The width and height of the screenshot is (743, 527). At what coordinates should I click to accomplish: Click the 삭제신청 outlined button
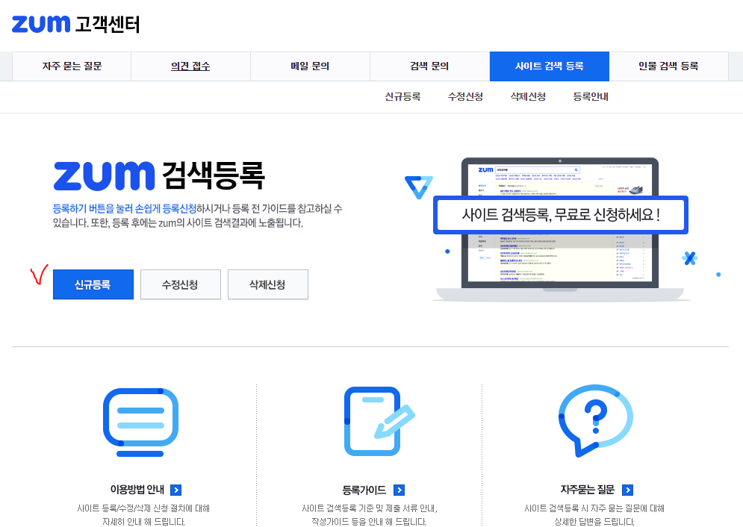[x=268, y=284]
